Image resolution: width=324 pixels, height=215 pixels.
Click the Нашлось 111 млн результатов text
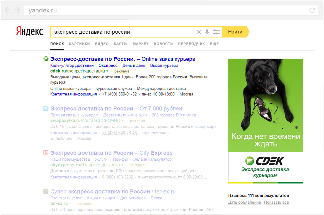259,195
